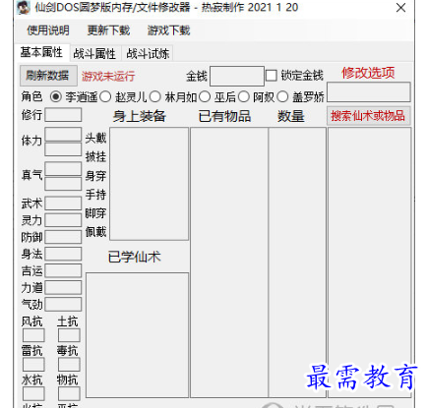The width and height of the screenshot is (426, 408).
Task: Select the 盖罗娇 character radio button
Action: [x=282, y=96]
